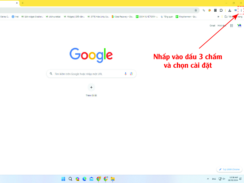Bookmark this page with the star icon
The width and height of the screenshot is (244, 183).
(x=196, y=10)
